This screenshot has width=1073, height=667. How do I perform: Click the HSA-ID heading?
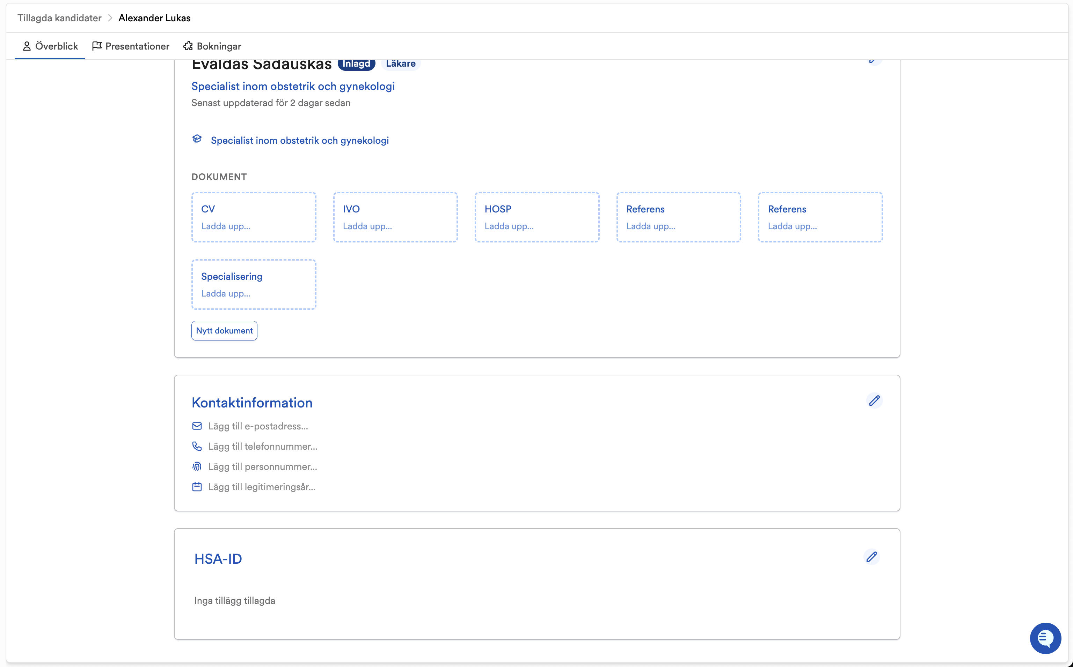click(218, 559)
